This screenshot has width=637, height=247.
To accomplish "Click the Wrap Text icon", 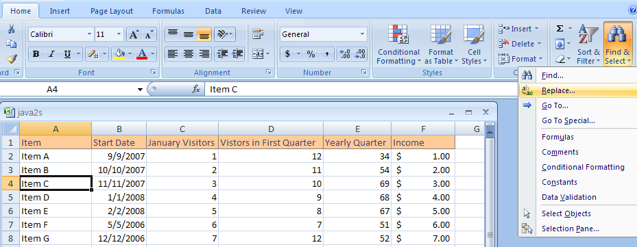I will tap(257, 34).
